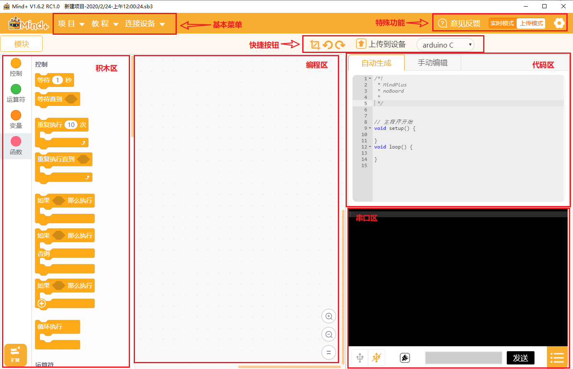Open the arduino C language dropdown
573x369 pixels.
click(445, 45)
